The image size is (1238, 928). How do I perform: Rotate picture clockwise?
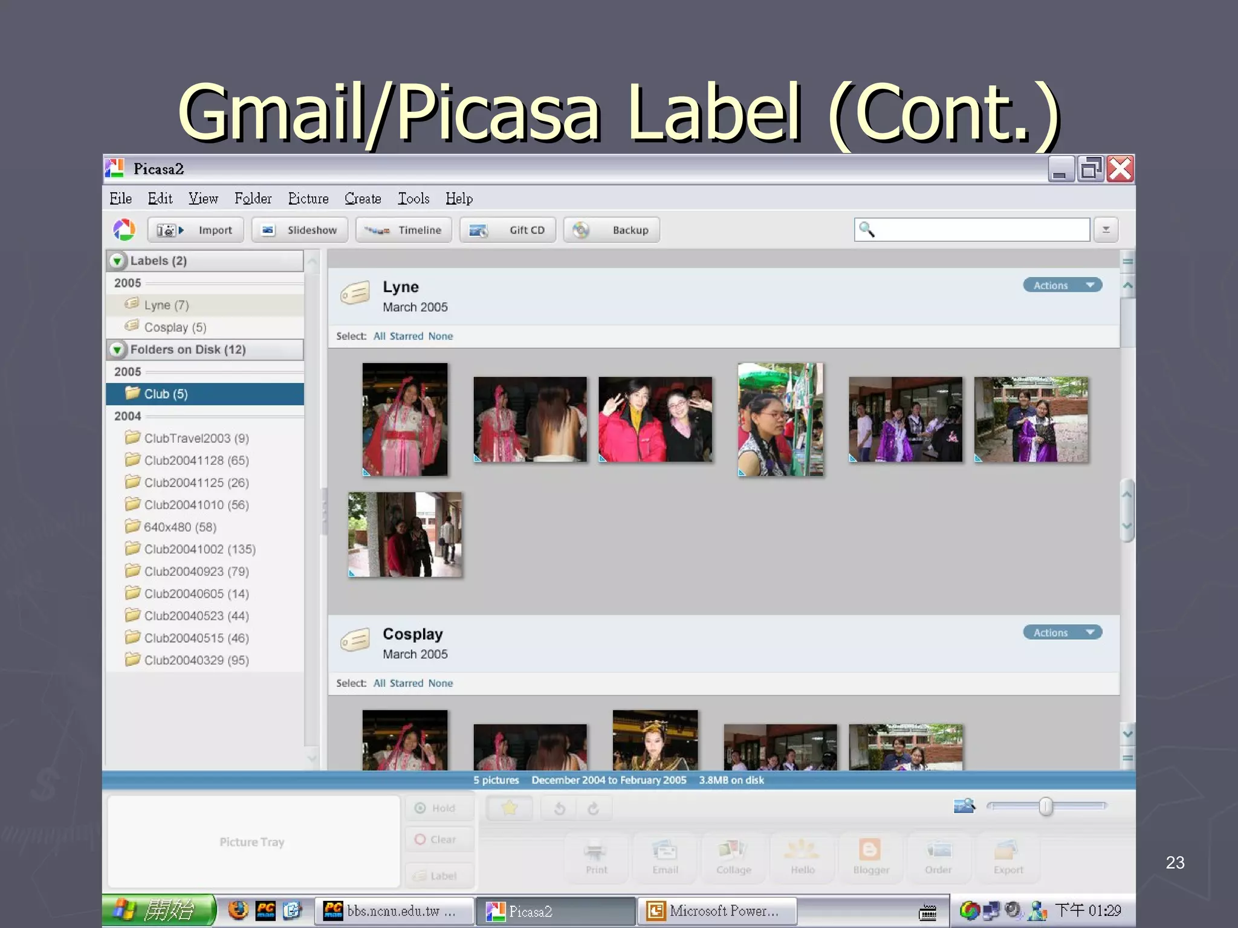pos(594,808)
